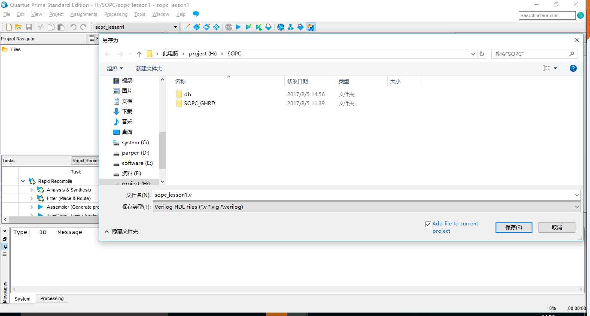
Task: Click the Copy icon in toolbar
Action: point(51,27)
